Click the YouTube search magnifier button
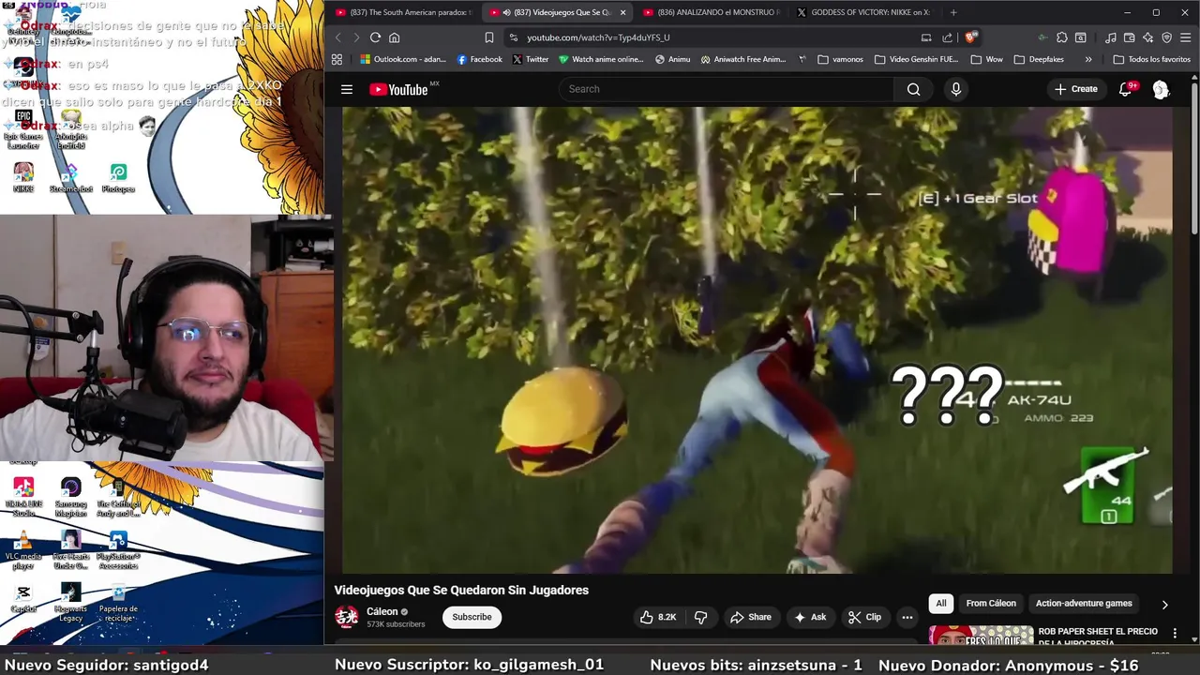The width and height of the screenshot is (1200, 675). tap(913, 89)
